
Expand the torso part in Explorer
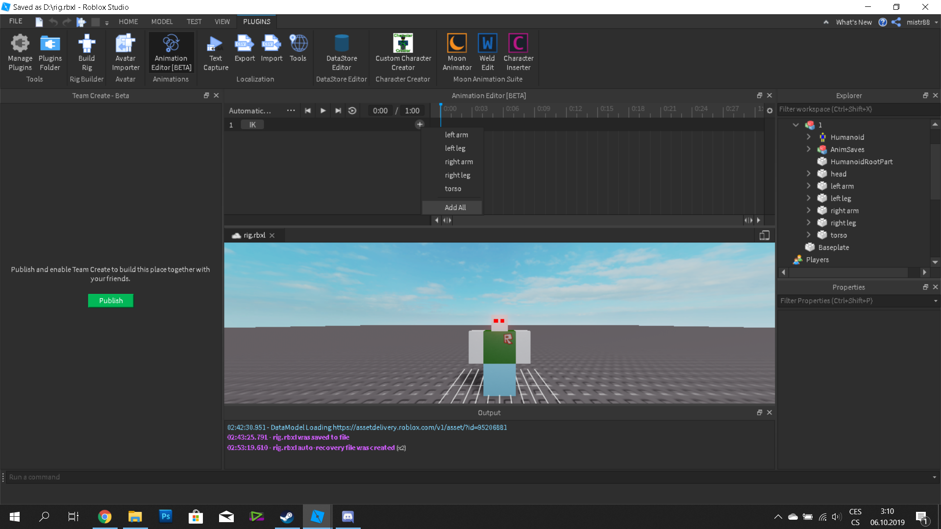tap(809, 235)
